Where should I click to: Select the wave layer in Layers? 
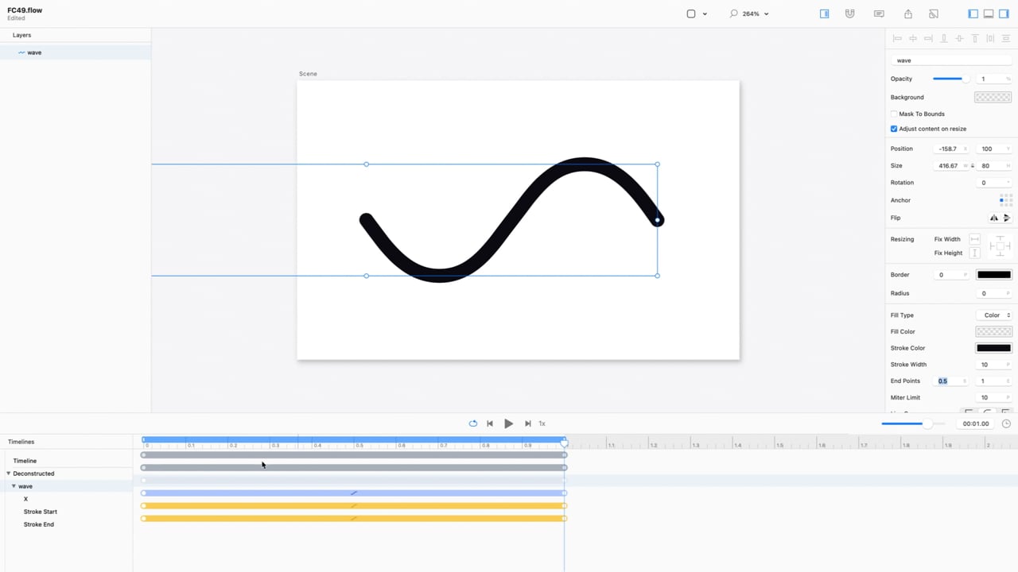click(76, 52)
